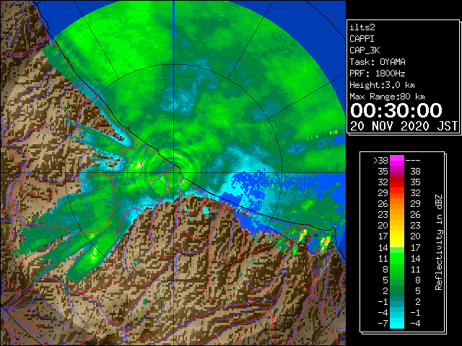Screen dimensions: 462x346
Task: Click 'Height:3.0 km' text
Action: click(x=382, y=85)
